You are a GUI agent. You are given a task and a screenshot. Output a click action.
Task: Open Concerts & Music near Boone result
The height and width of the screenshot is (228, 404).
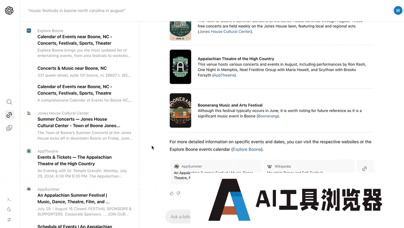click(72, 68)
